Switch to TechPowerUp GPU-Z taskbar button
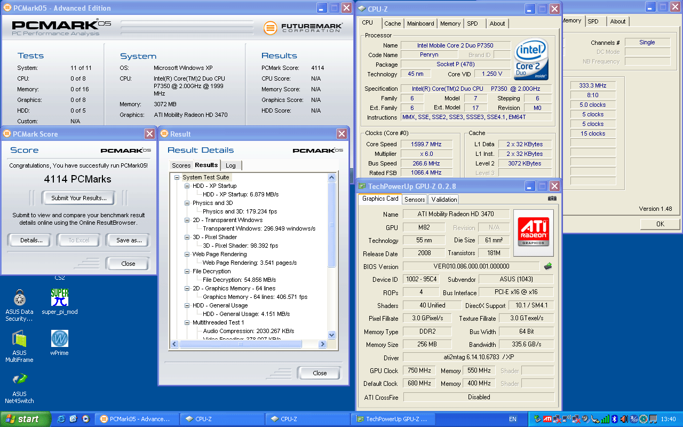This screenshot has height=427, width=683. point(394,419)
